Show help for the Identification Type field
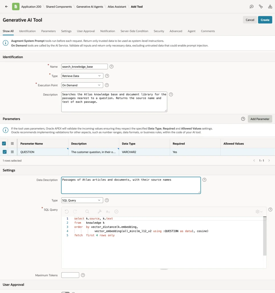The width and height of the screenshot is (275, 293). [x=107, y=76]
